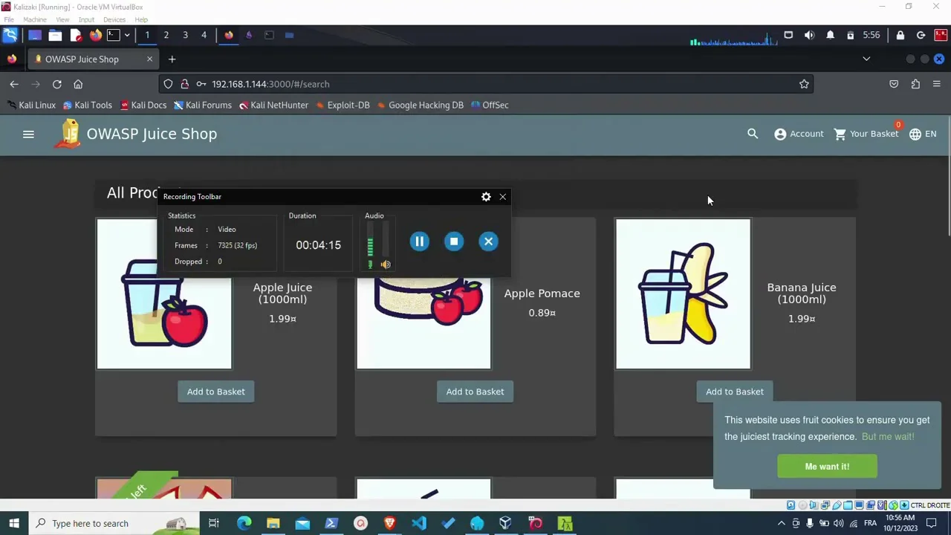Bookmark this page with the star icon
Screen dimensions: 951x535
(x=804, y=84)
